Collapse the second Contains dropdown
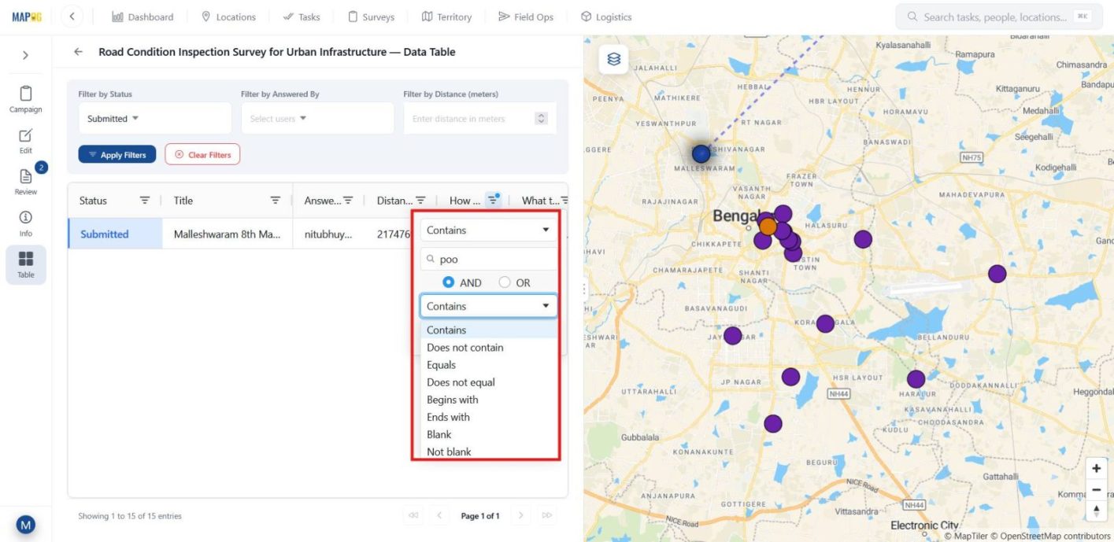The image size is (1114, 542). click(488, 306)
